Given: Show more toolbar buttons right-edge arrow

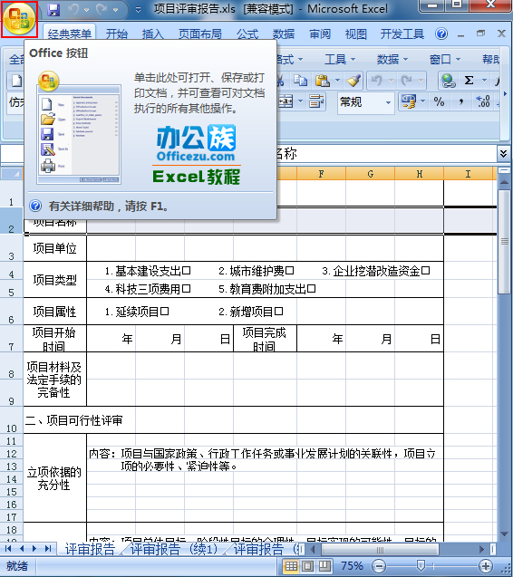Looking at the screenshot, I should click(505, 94).
